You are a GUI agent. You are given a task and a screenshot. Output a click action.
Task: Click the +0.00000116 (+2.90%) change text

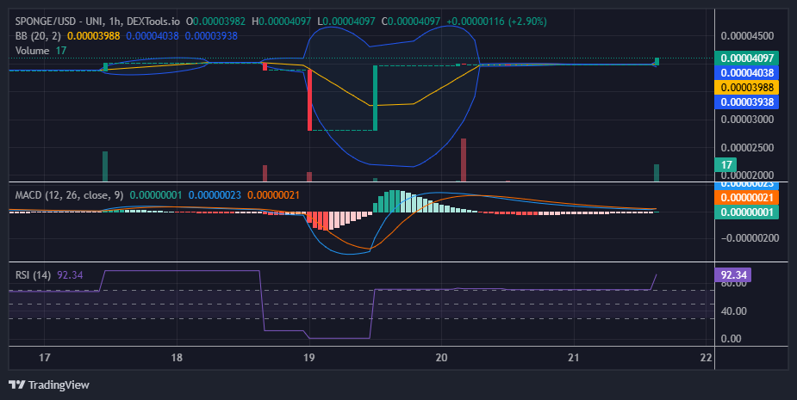point(496,22)
